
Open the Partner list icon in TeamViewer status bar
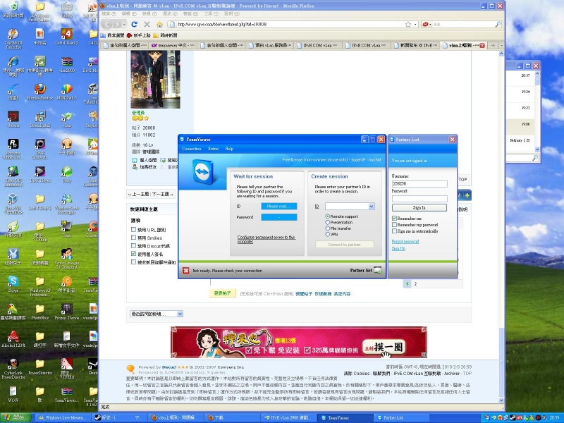377,270
